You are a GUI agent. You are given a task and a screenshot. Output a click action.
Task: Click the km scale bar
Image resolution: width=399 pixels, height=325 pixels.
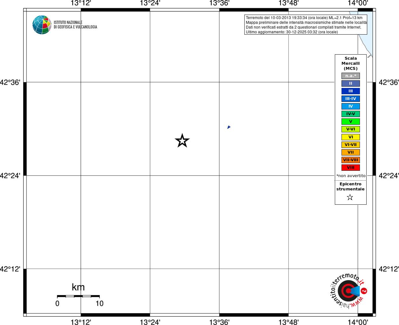(x=78, y=296)
